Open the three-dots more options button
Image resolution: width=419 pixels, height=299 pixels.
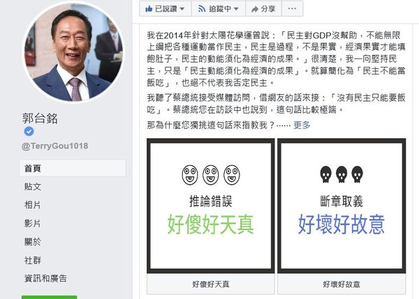click(292, 9)
